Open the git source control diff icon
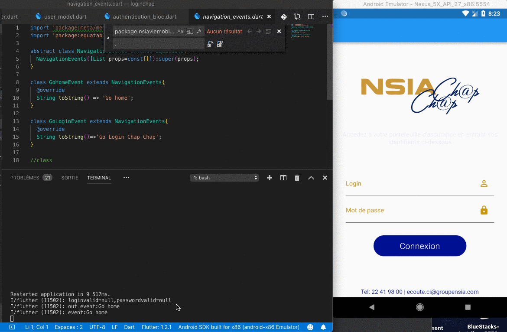The width and height of the screenshot is (507, 332). click(283, 16)
